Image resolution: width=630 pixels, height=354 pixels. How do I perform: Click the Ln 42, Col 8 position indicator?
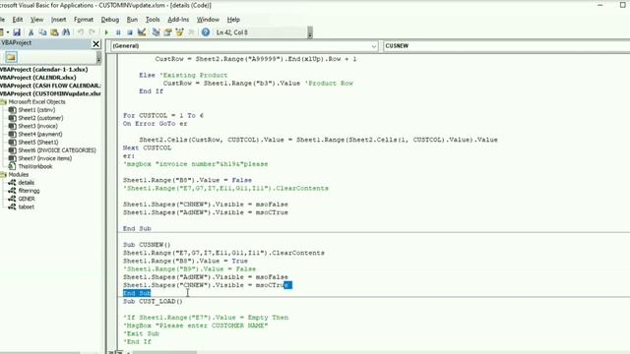(232, 32)
